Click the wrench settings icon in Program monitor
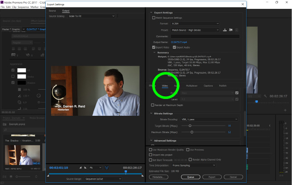Screen dimensions: 292x185 [x=265, y=96]
